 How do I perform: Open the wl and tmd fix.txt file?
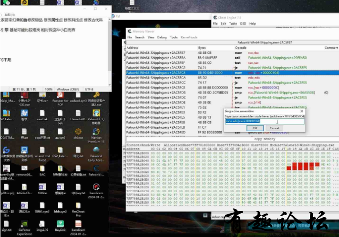tap(42, 154)
